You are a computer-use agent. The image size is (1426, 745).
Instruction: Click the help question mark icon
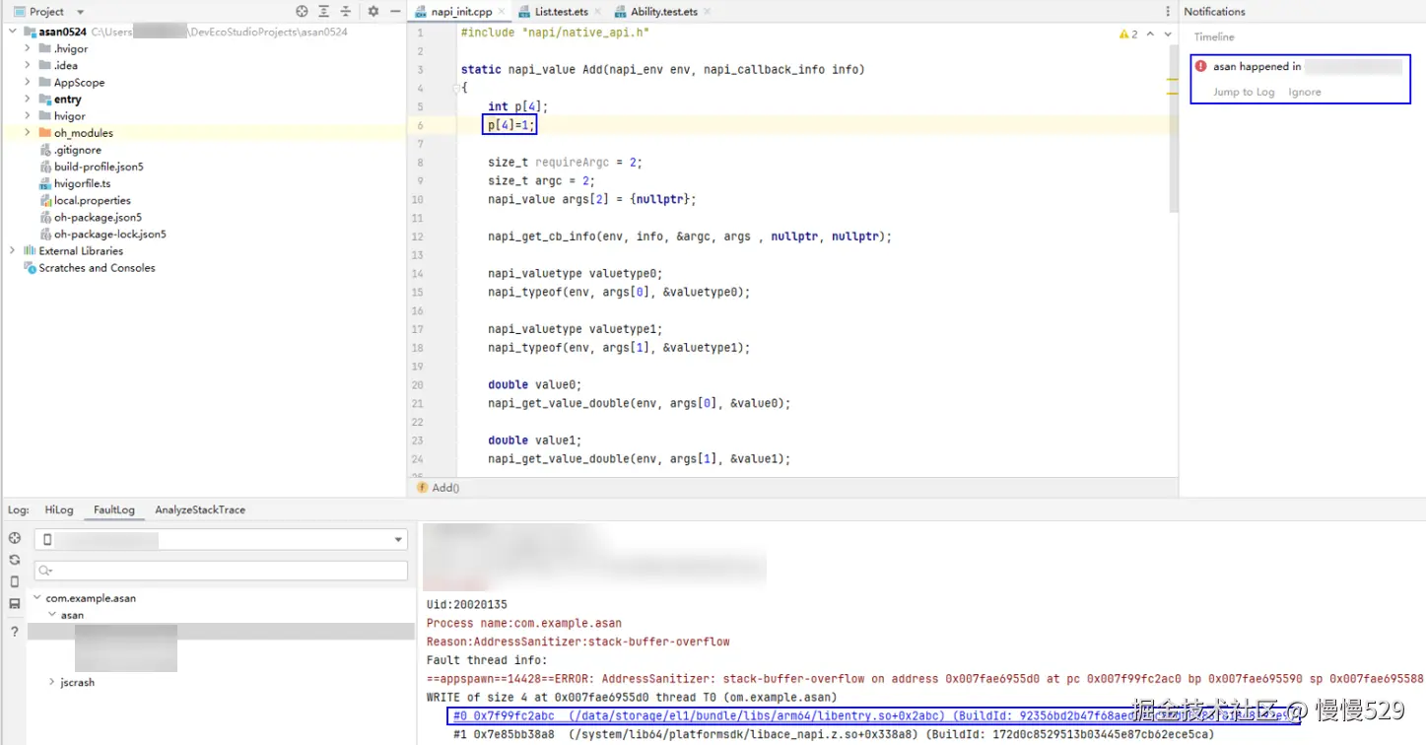tap(14, 631)
